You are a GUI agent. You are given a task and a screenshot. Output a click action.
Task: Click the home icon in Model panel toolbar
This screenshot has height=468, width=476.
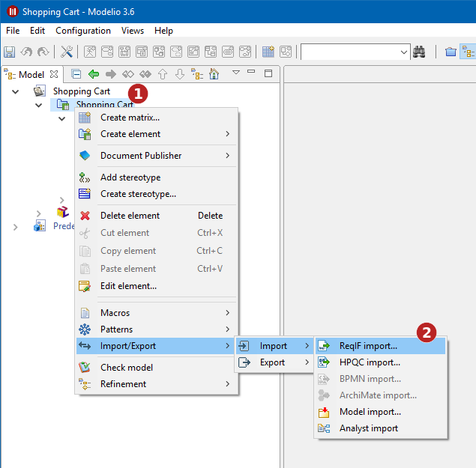pyautogui.click(x=214, y=74)
